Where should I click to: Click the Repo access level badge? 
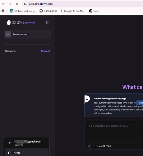coord(140,103)
